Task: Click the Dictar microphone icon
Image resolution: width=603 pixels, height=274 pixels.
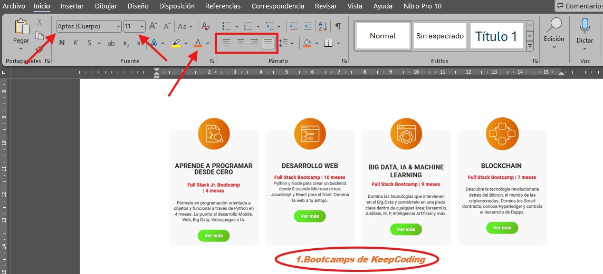Action: pyautogui.click(x=585, y=26)
